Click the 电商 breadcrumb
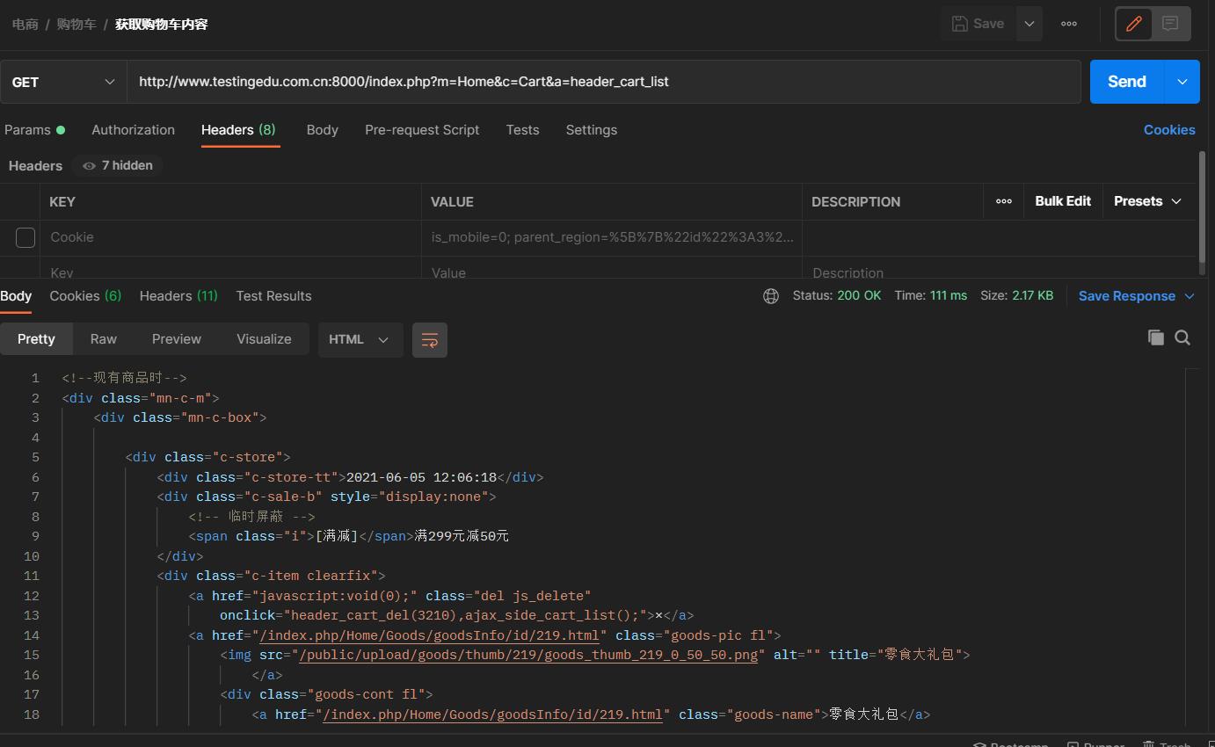Viewport: 1215px width, 747px height. (25, 25)
